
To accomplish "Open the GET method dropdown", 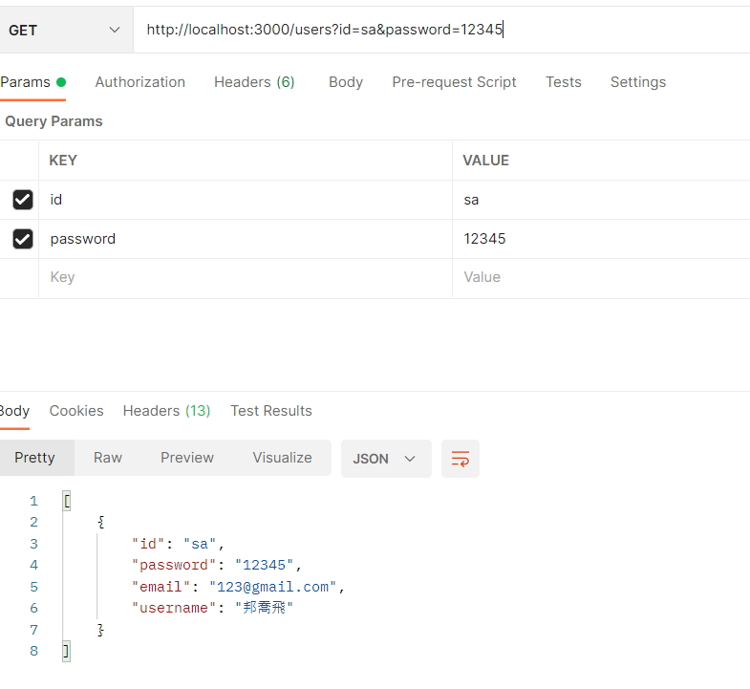I will 64,30.
